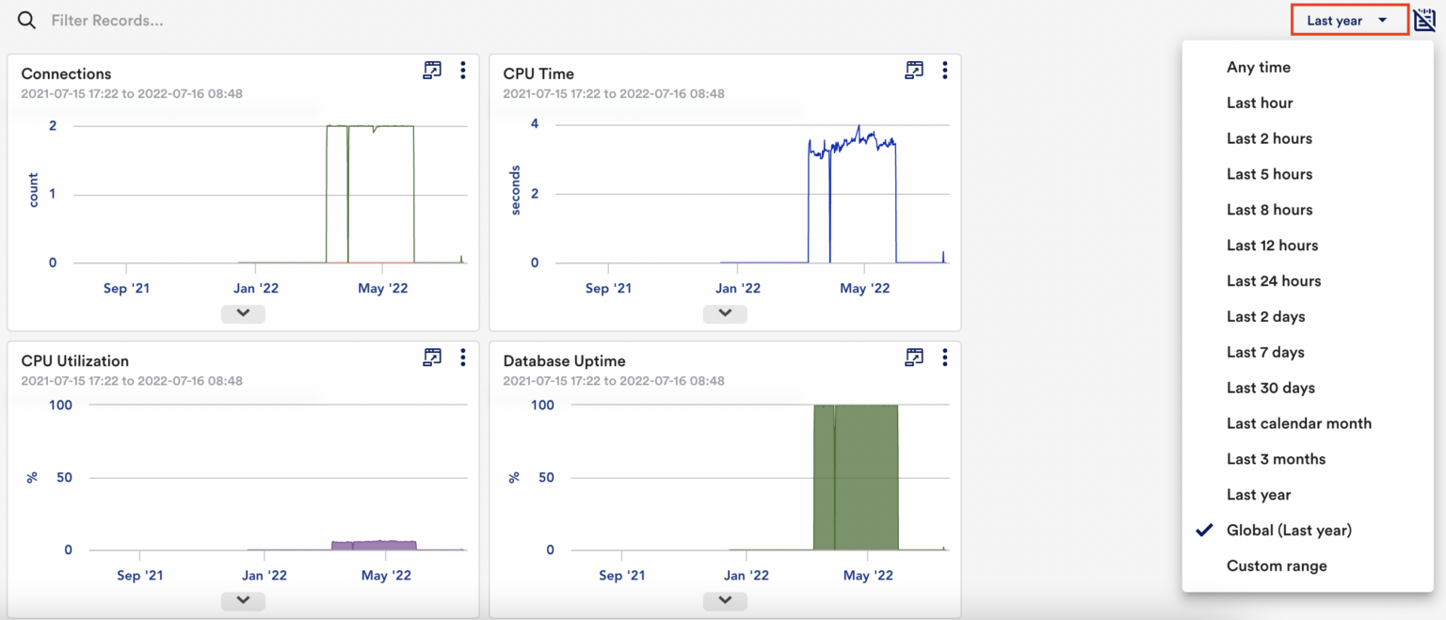Image resolution: width=1446 pixels, height=620 pixels.
Task: Open the Last year time range dropdown
Action: [x=1348, y=19]
